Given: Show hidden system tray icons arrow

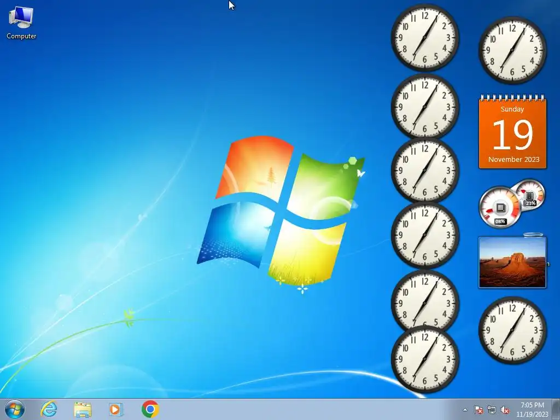Looking at the screenshot, I should coord(465,410).
